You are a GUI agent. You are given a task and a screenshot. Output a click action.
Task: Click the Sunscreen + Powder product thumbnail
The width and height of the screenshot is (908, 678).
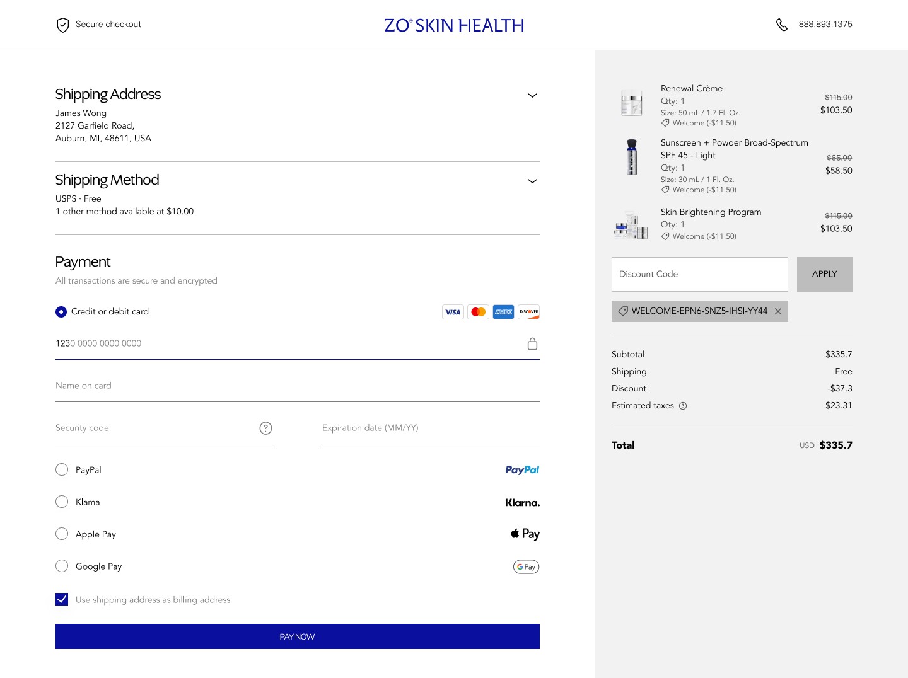pyautogui.click(x=632, y=157)
